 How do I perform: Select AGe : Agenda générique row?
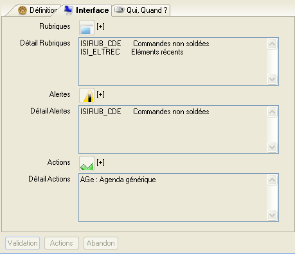pyautogui.click(x=118, y=180)
